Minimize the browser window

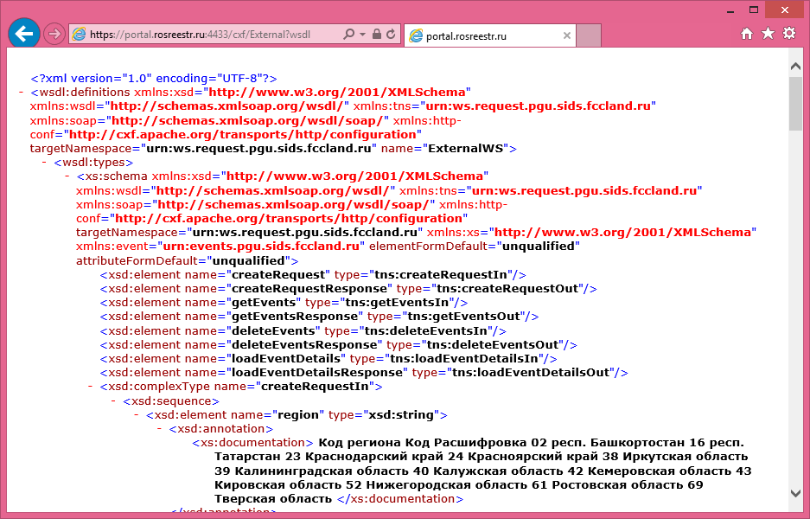(x=730, y=10)
